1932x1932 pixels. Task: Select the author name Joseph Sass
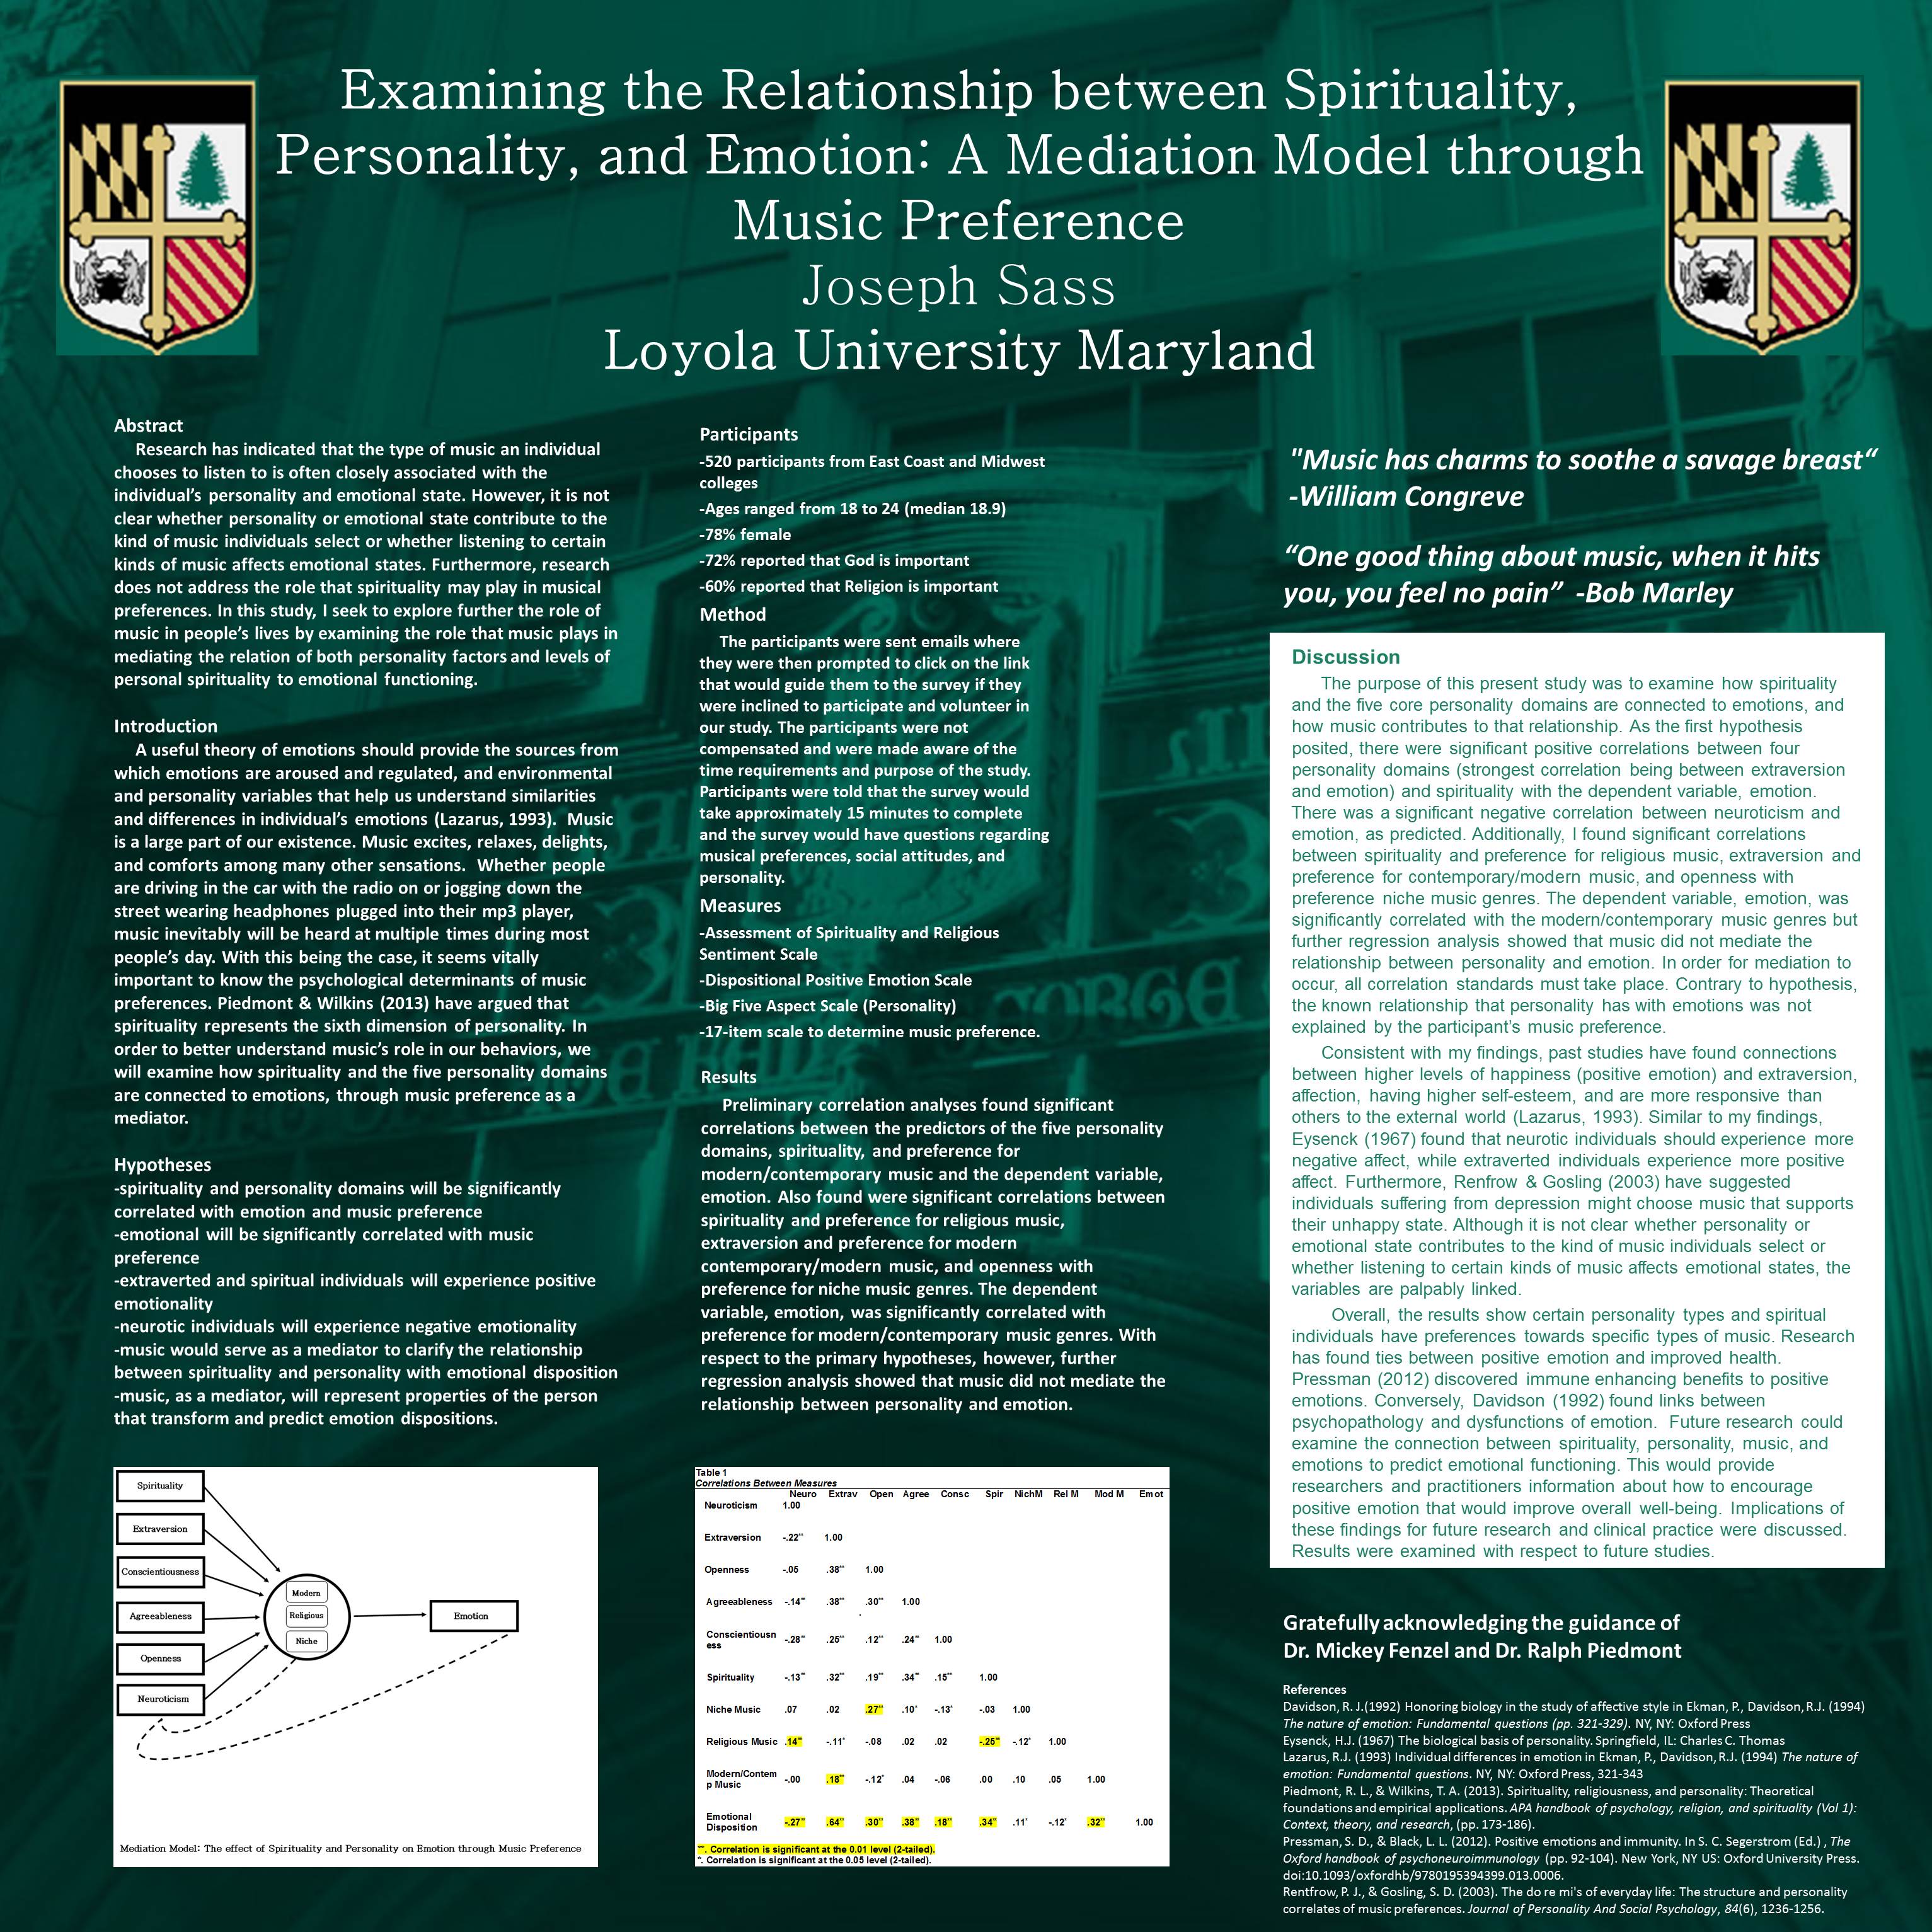click(958, 286)
